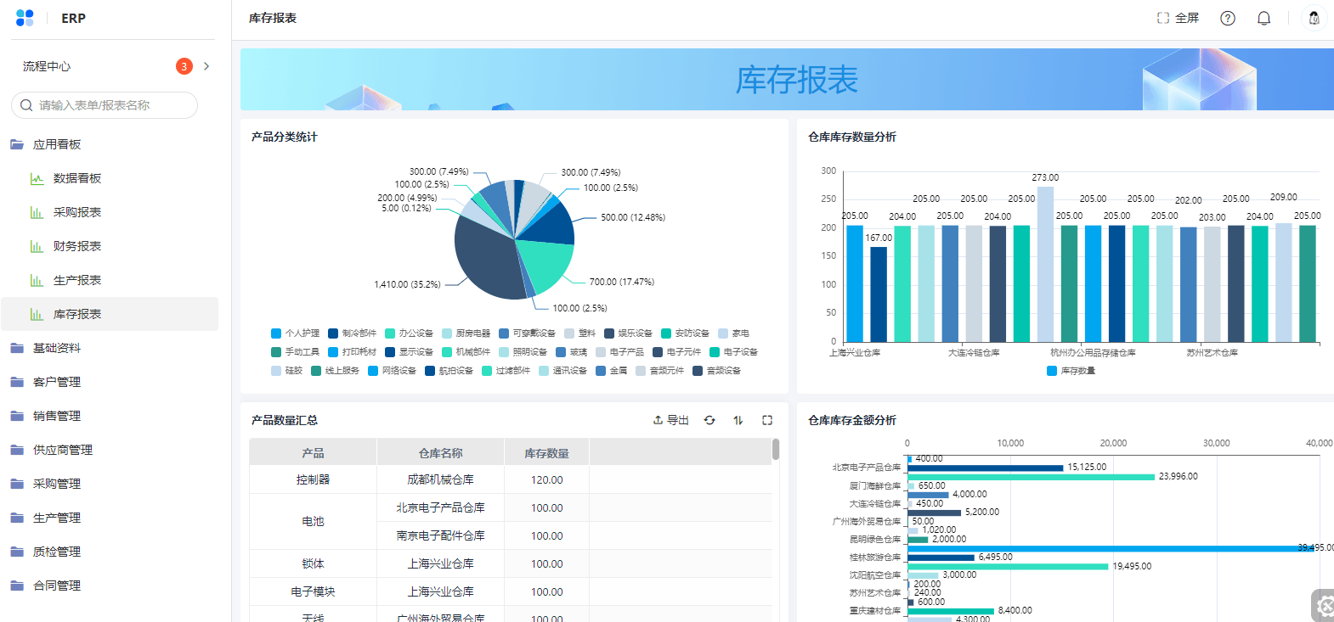Screen dimensions: 1334x622
Task: Click the 请输入表单/报表名称 search field
Action: pyautogui.click(x=105, y=105)
